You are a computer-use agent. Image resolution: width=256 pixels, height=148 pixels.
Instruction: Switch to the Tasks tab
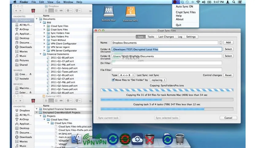pyautogui.click(x=151, y=37)
